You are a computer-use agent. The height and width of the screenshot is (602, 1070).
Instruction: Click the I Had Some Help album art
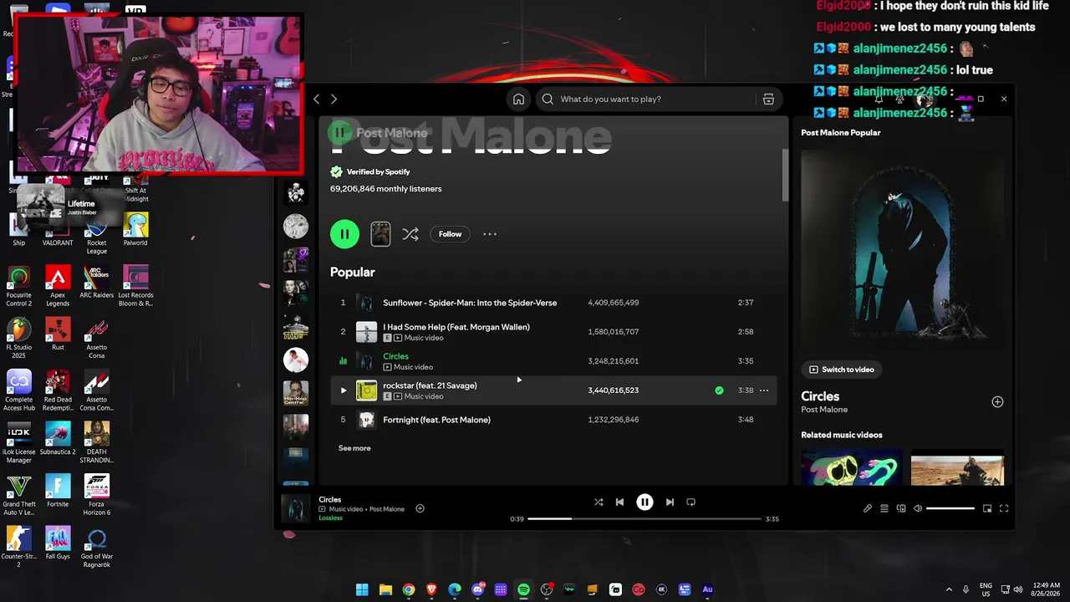click(366, 332)
